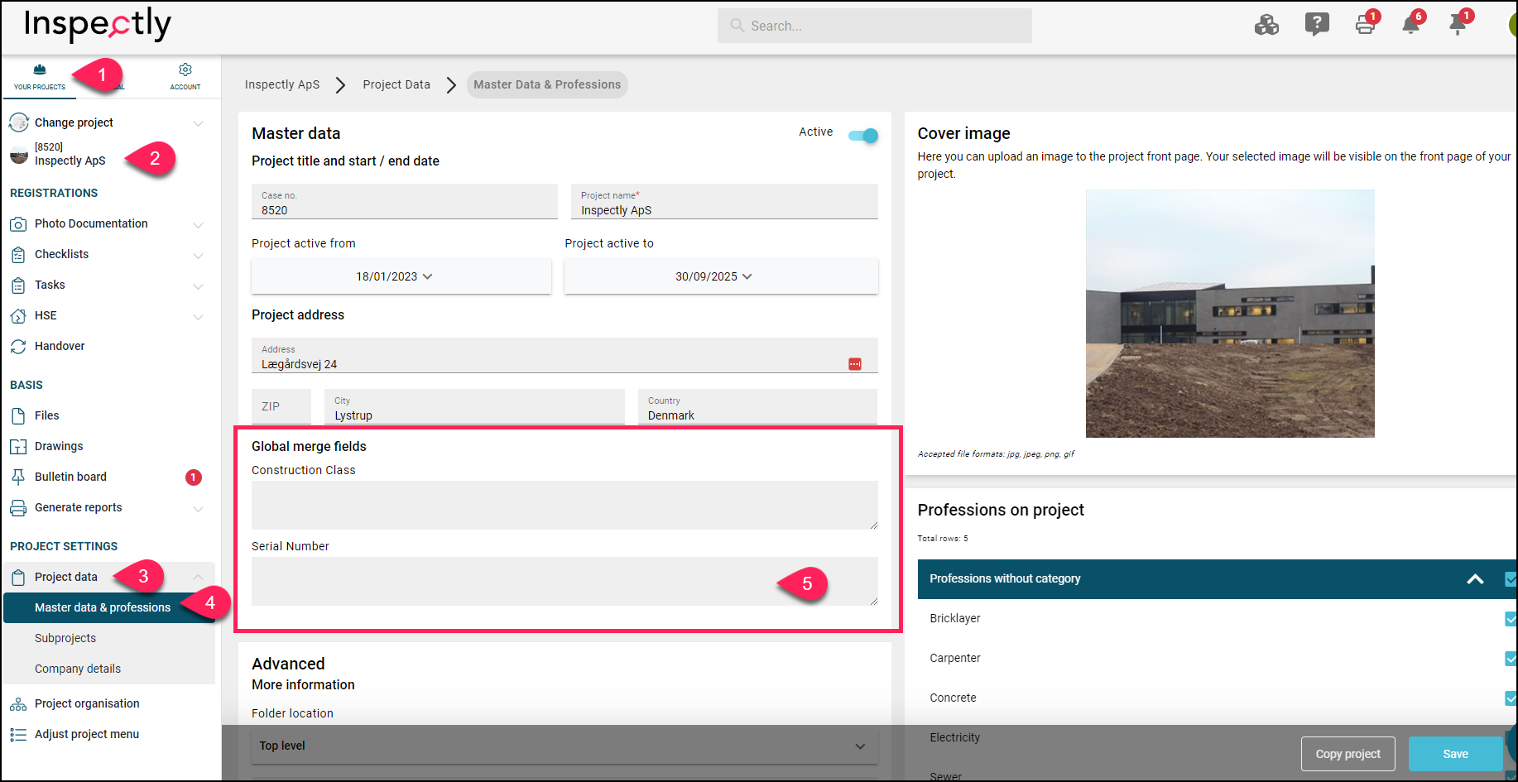Click the Files document icon
This screenshot has height=782, width=1518.
18,416
